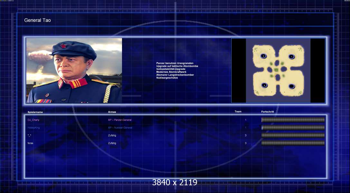Click DJ_Charly's loading progress bar
This screenshot has width=350, height=193.
pos(293,120)
